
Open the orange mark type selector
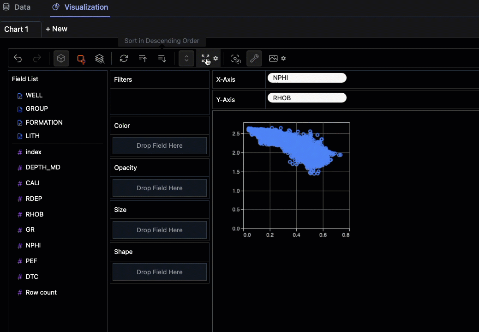tap(81, 59)
